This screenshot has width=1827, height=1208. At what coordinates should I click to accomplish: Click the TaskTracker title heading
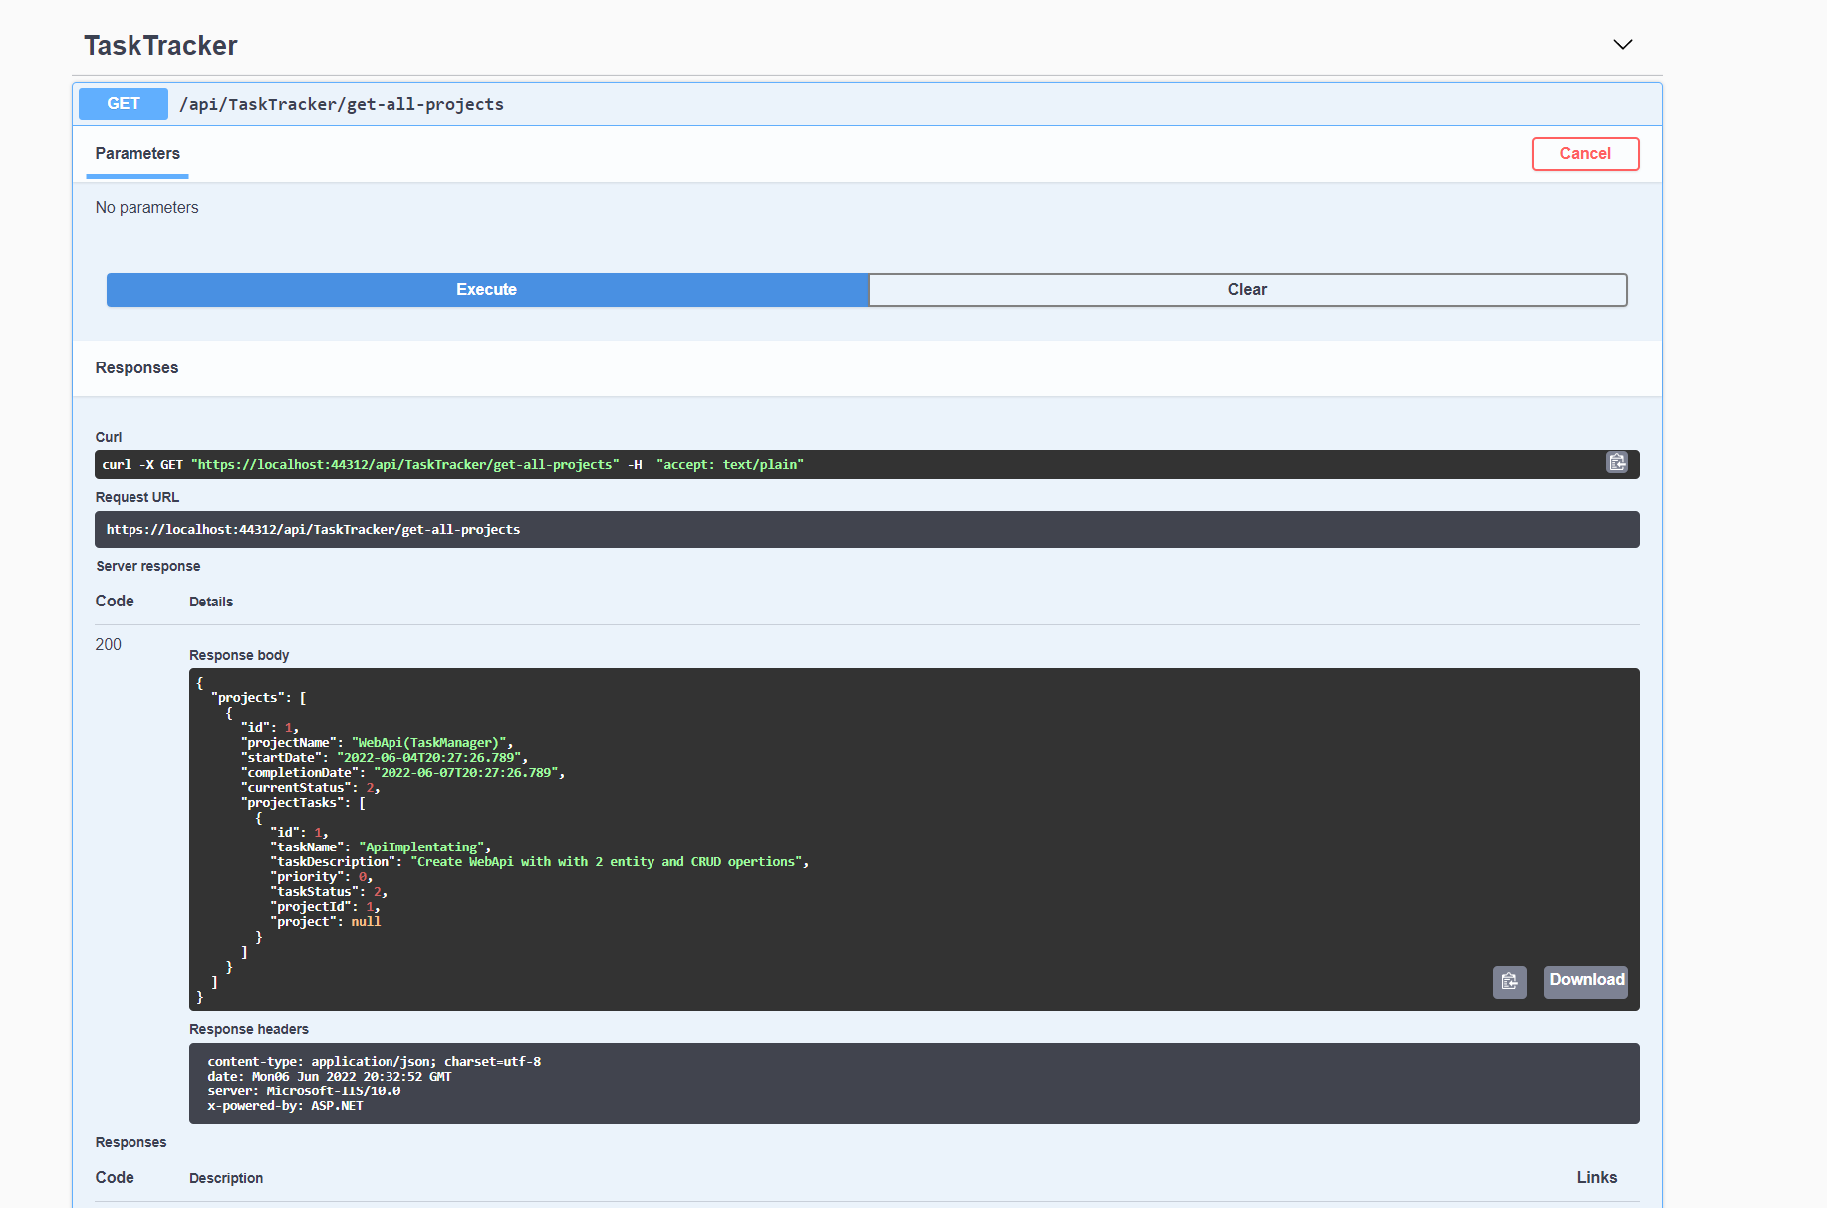click(x=160, y=44)
